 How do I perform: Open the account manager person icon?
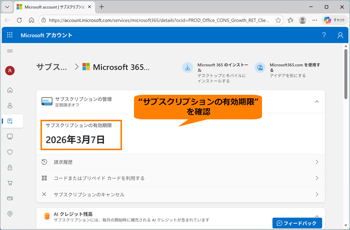coord(340,35)
